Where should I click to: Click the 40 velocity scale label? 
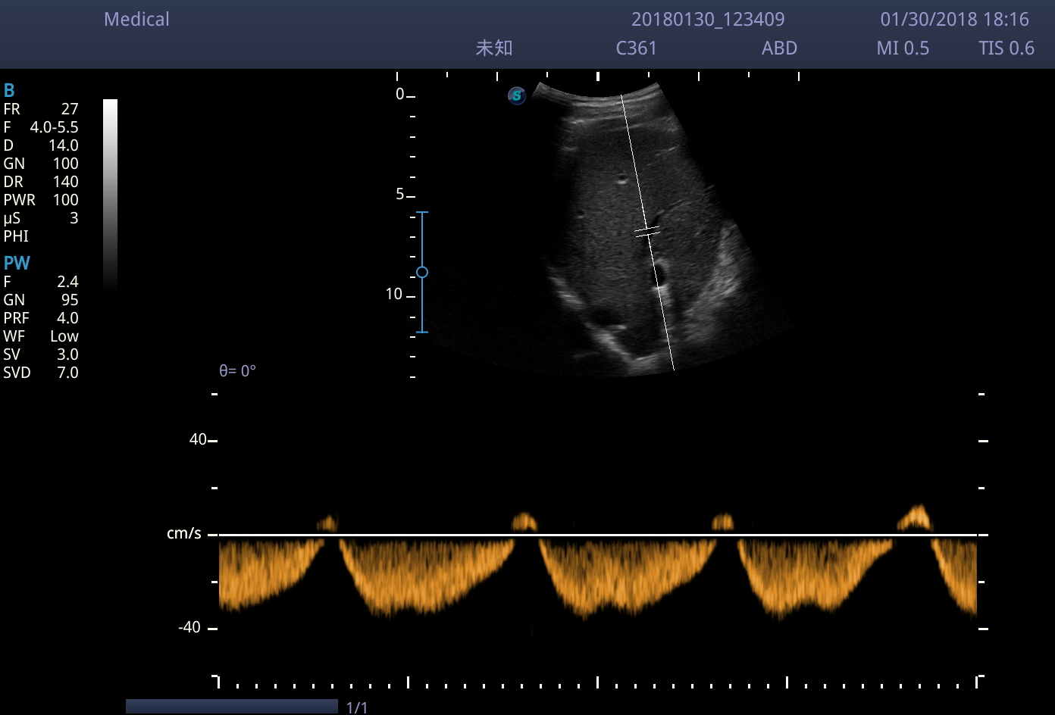(198, 440)
